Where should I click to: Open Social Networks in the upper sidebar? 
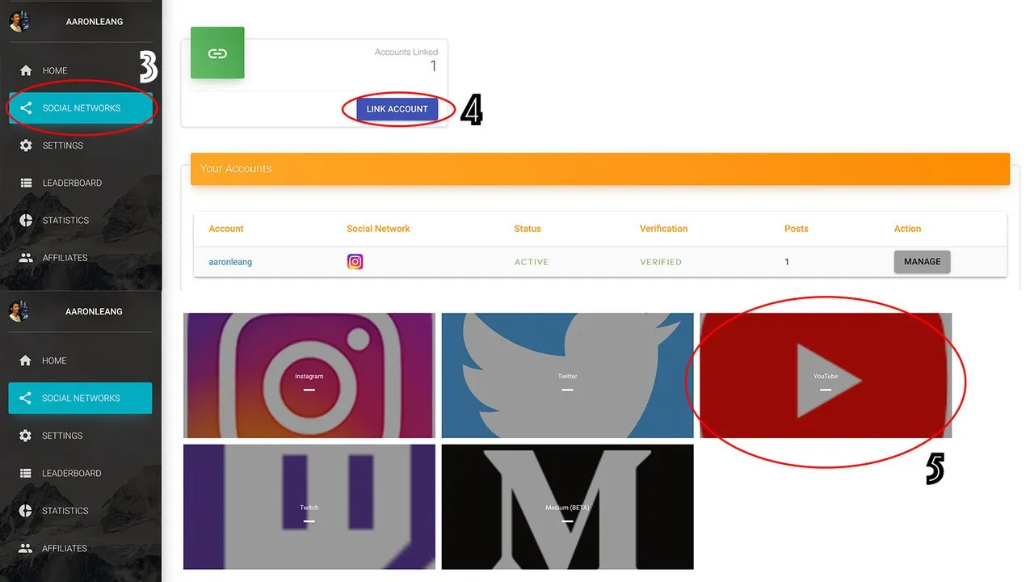(81, 108)
